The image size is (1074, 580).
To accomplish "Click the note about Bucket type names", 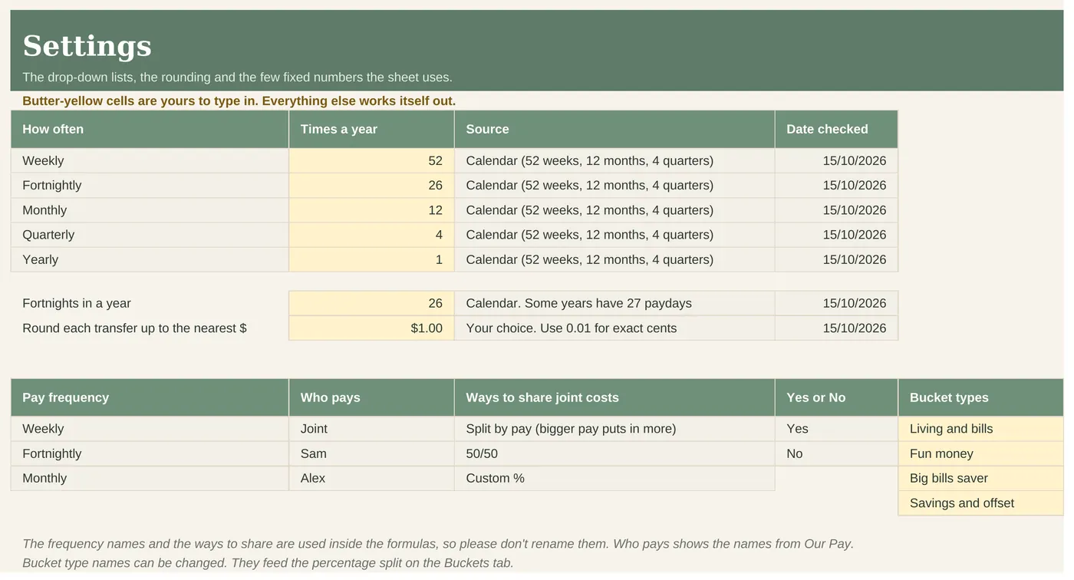I will point(268,563).
